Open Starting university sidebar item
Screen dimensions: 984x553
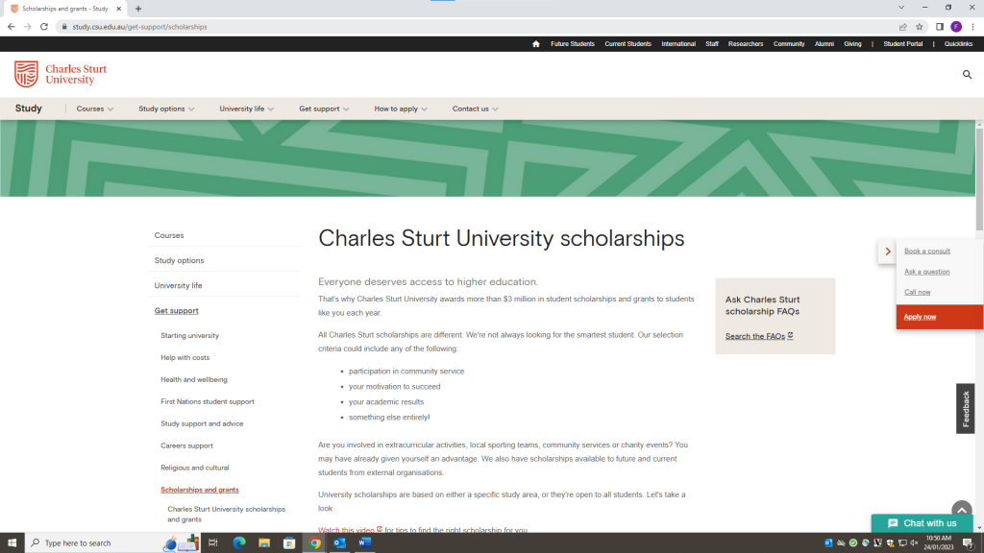[189, 336]
